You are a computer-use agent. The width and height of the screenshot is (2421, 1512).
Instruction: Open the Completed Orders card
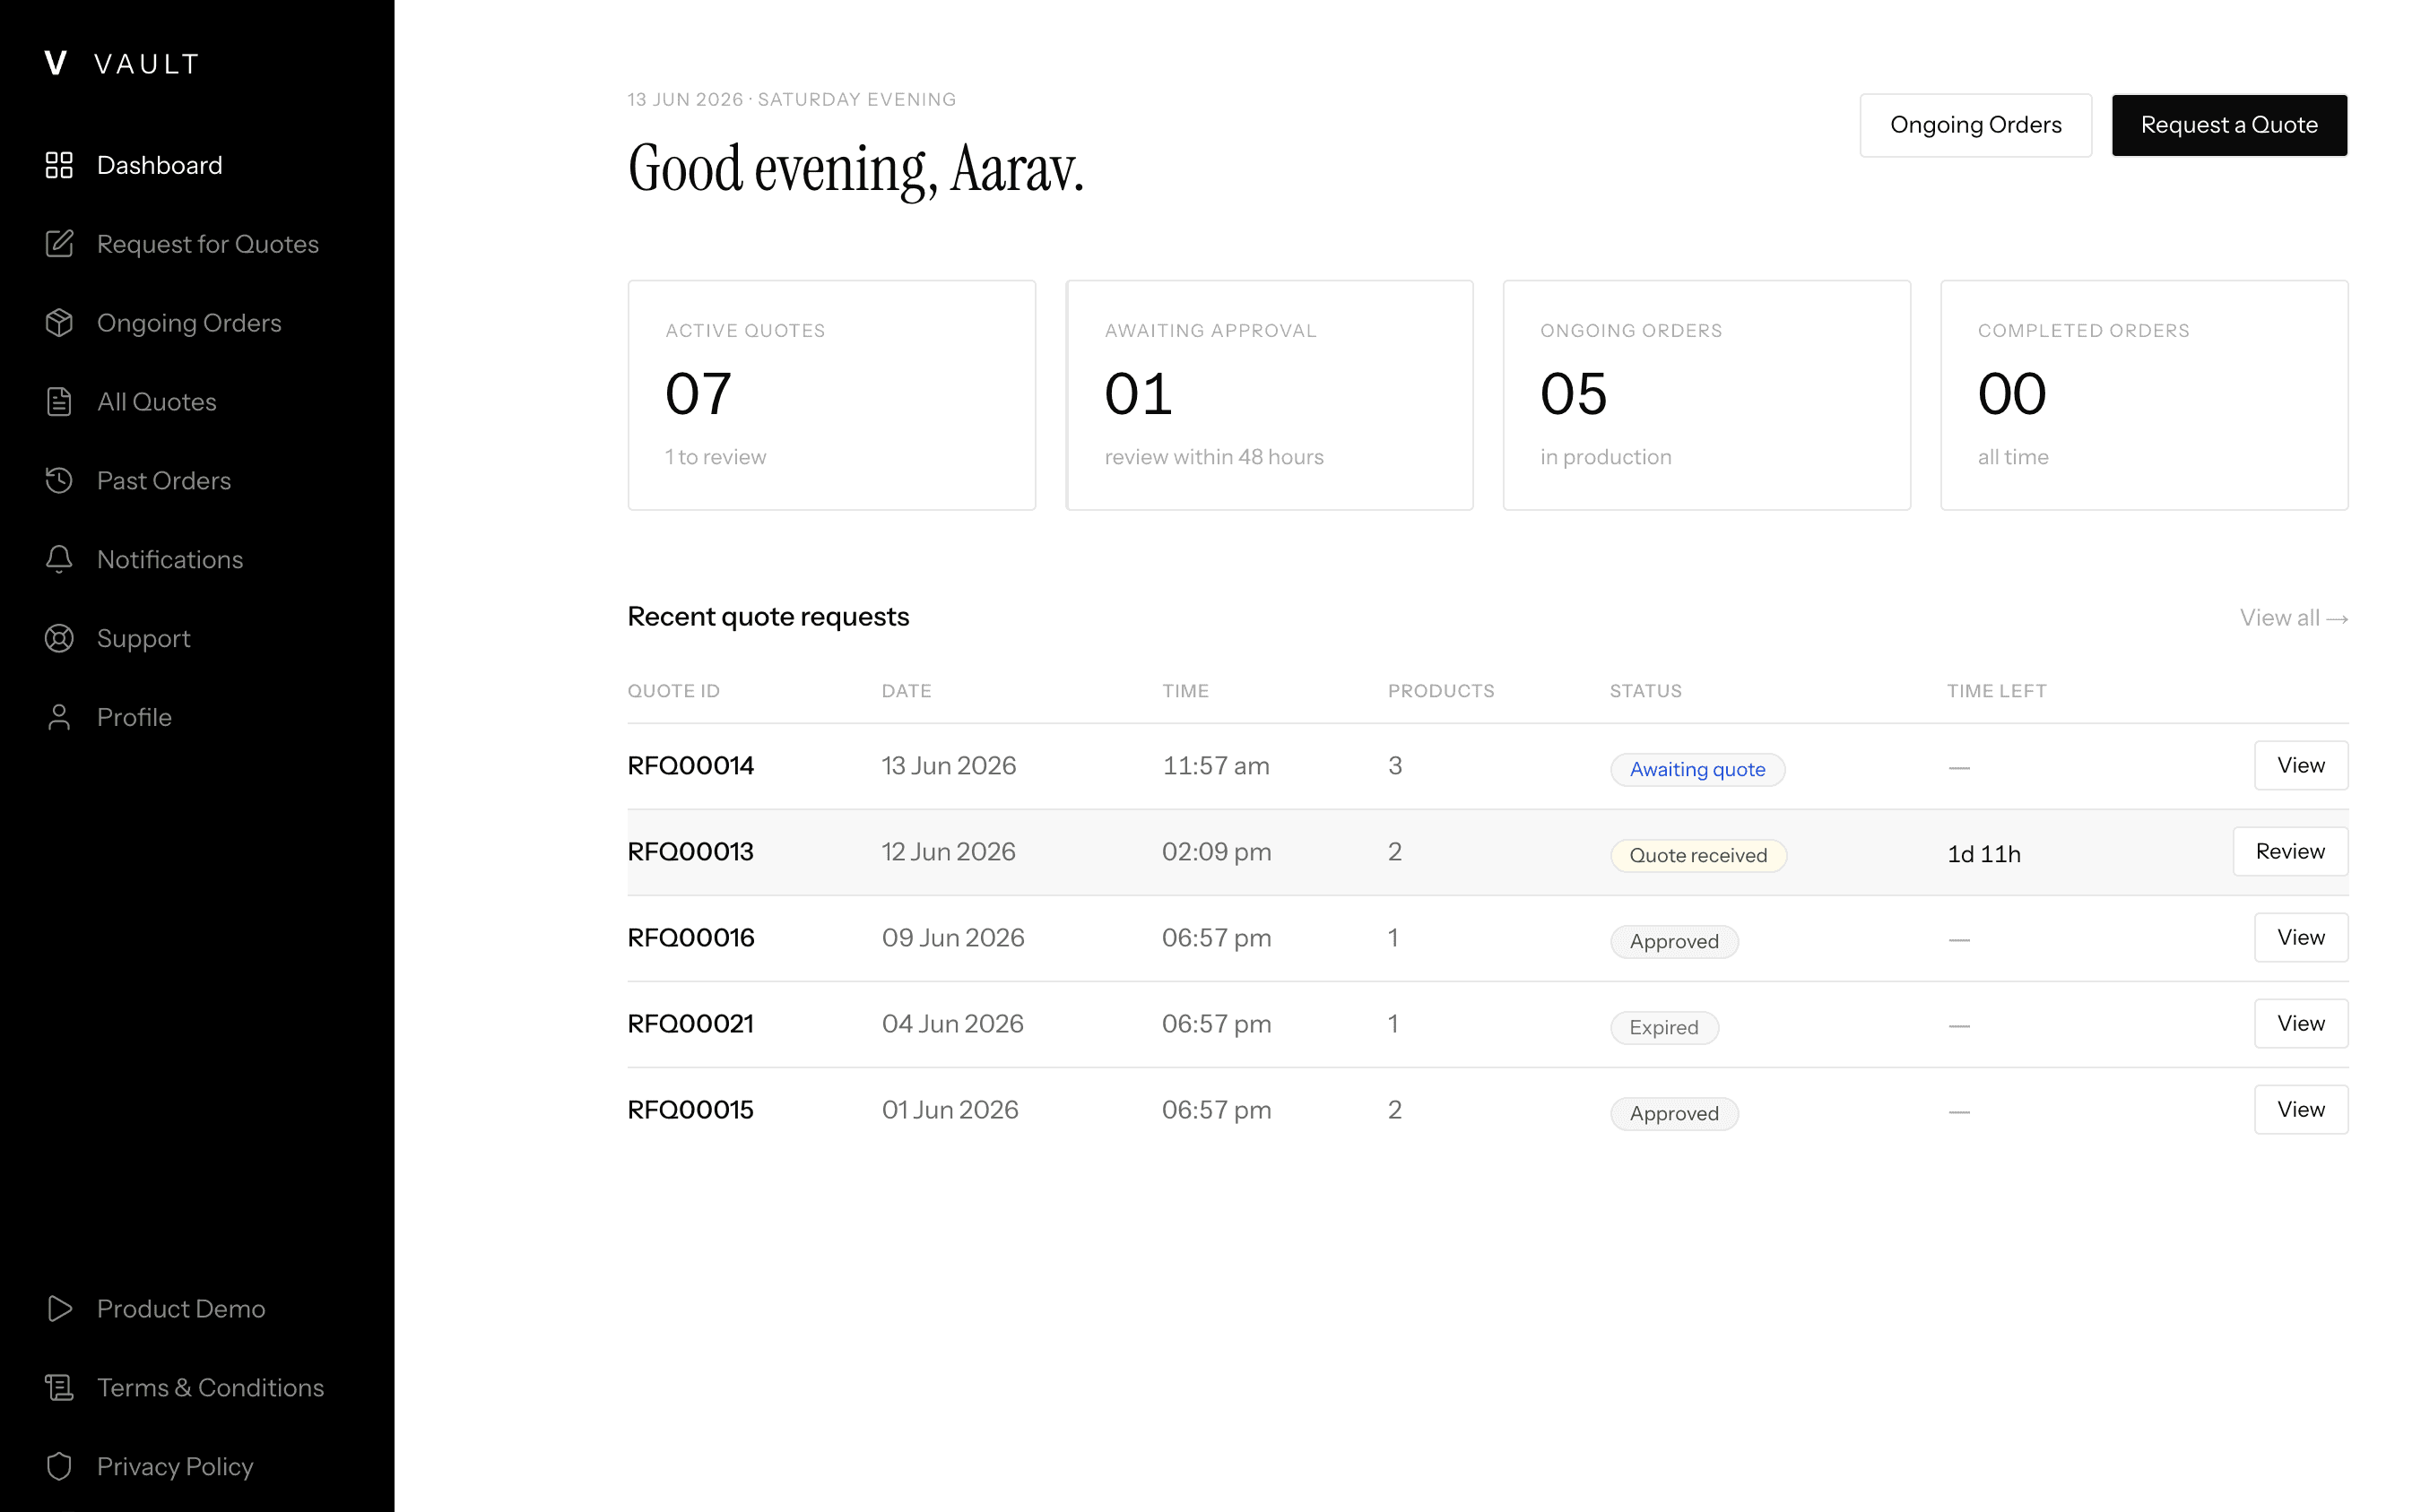2144,395
